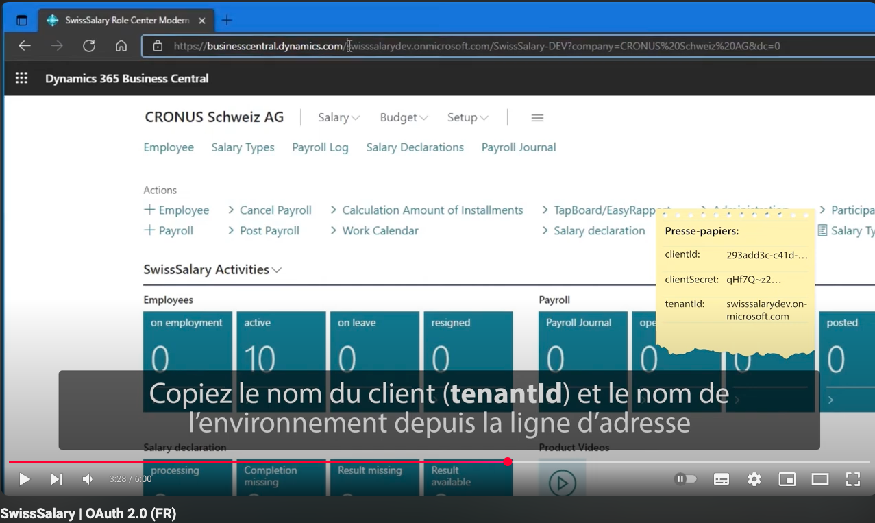Image resolution: width=875 pixels, height=523 pixels.
Task: Click the clientId value in clipboard note
Action: (x=767, y=255)
